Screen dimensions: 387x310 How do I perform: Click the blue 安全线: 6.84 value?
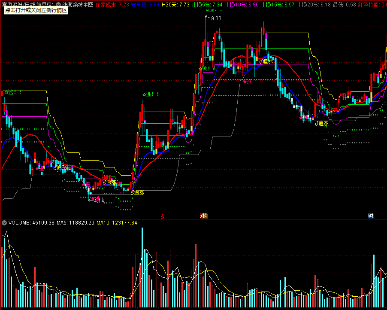(x=145, y=4)
